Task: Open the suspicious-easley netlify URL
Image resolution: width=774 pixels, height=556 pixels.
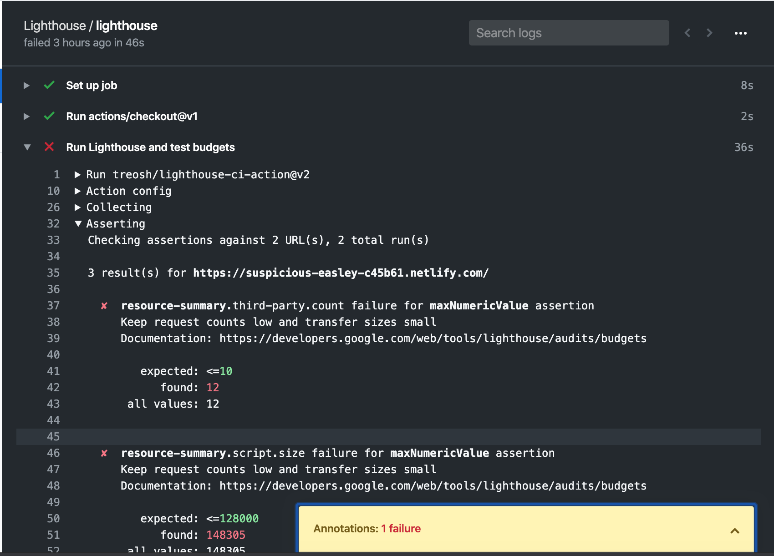Action: (x=341, y=273)
